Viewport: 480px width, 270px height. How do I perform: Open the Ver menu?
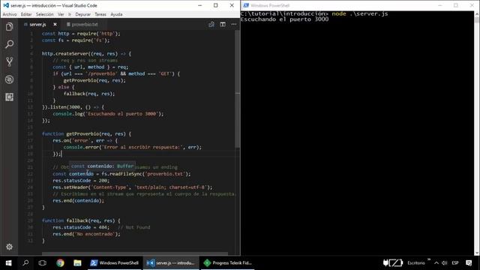click(61, 14)
